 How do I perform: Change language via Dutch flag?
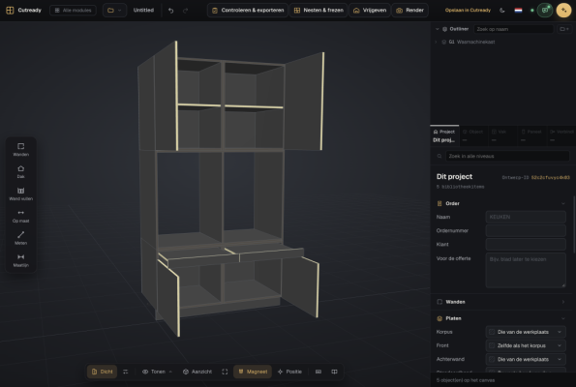pos(518,11)
